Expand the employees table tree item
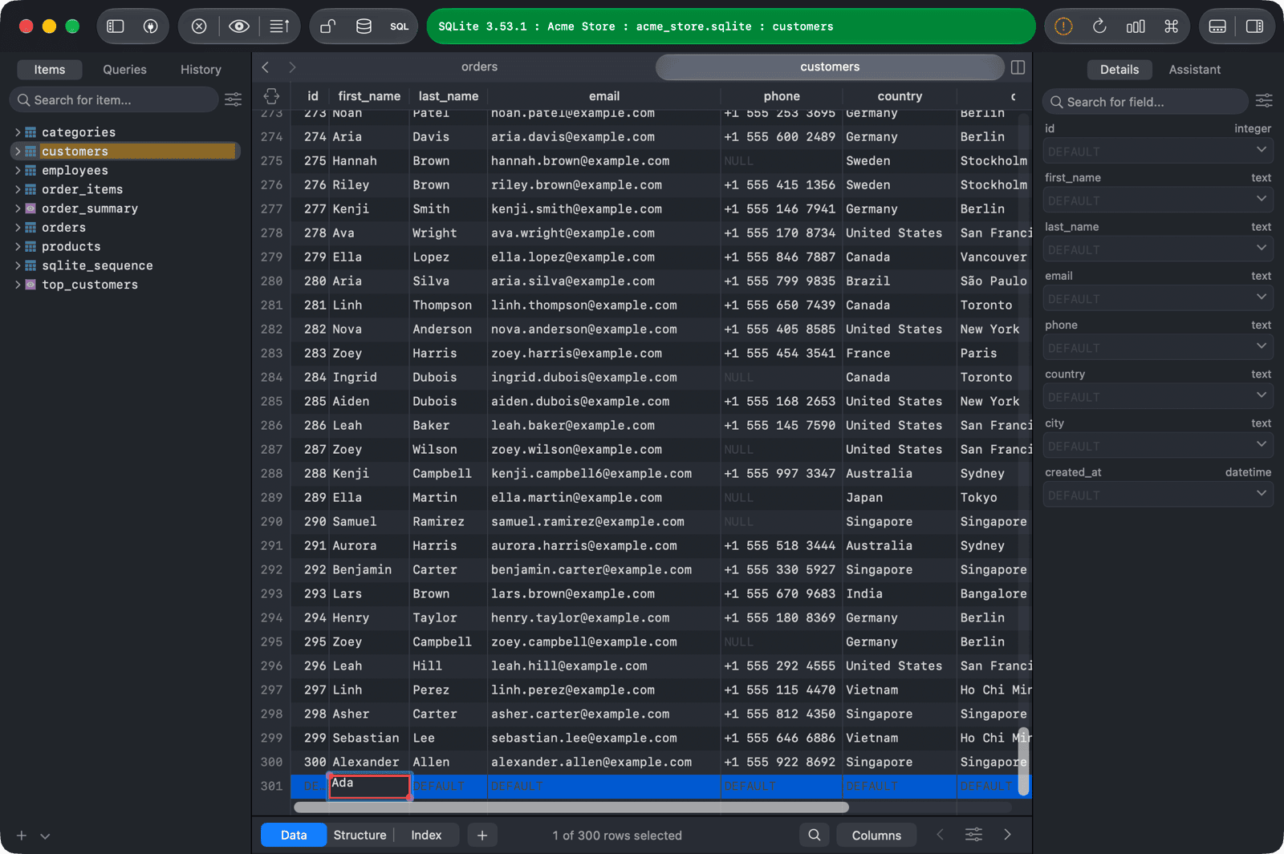 click(18, 170)
